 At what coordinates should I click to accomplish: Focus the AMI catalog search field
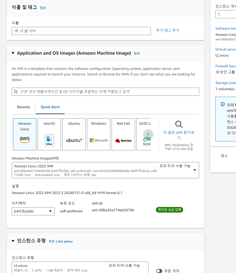pyautogui.click(x=105, y=92)
